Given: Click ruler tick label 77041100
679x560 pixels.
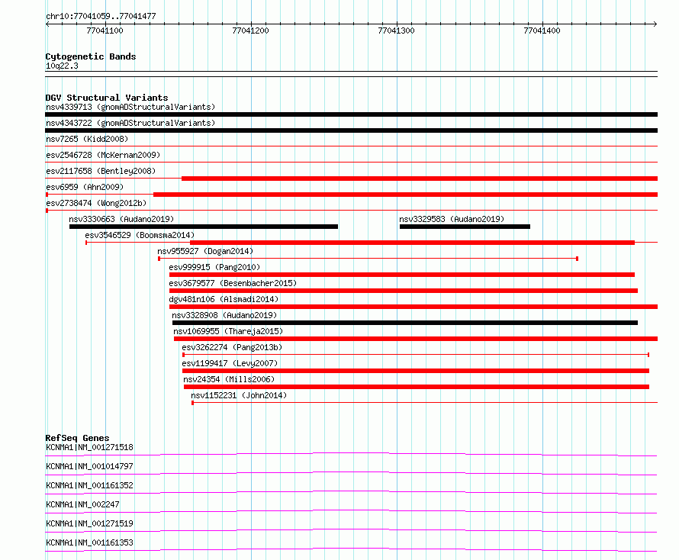Looking at the screenshot, I should 105,31.
